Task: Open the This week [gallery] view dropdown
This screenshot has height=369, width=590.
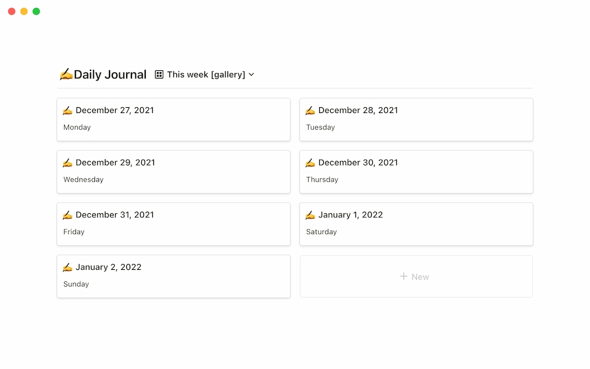Action: [205, 74]
